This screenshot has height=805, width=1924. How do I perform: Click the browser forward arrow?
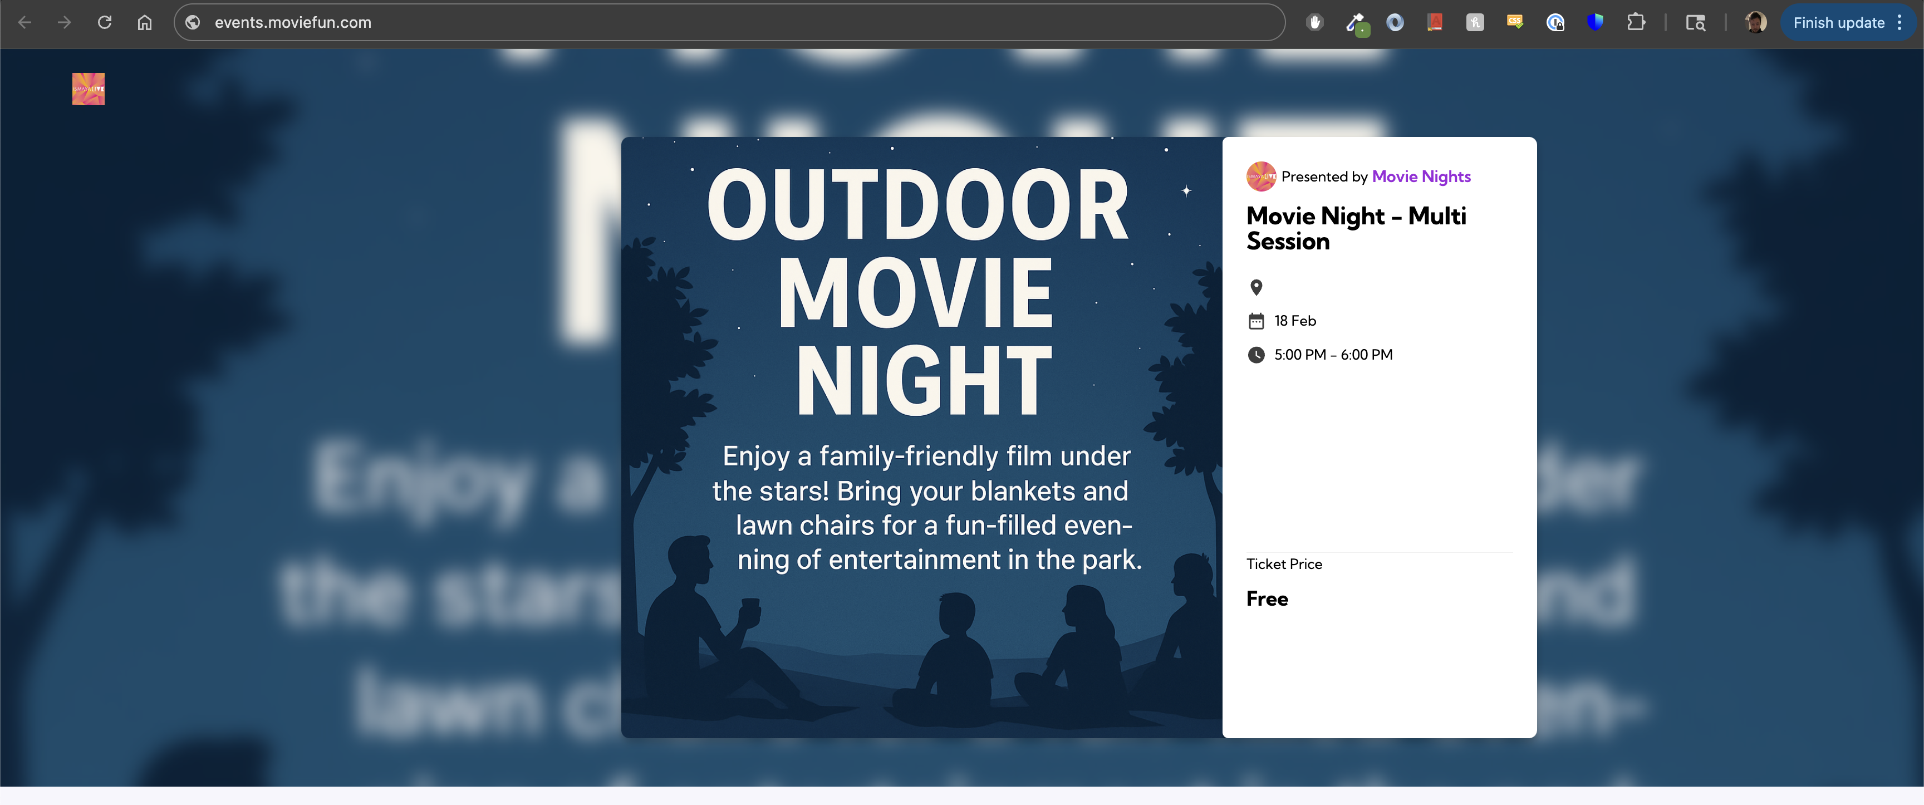64,22
